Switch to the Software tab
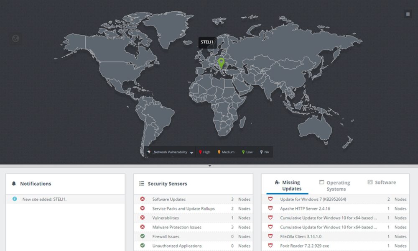418x251 pixels. point(382,182)
